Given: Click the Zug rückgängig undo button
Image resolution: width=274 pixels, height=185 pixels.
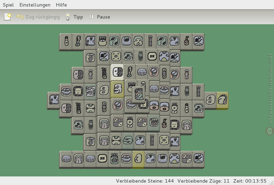Looking at the screenshot, I should (38, 17).
